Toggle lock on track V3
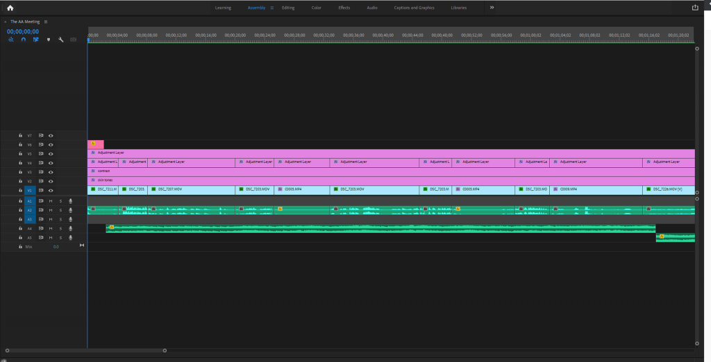 (x=21, y=171)
